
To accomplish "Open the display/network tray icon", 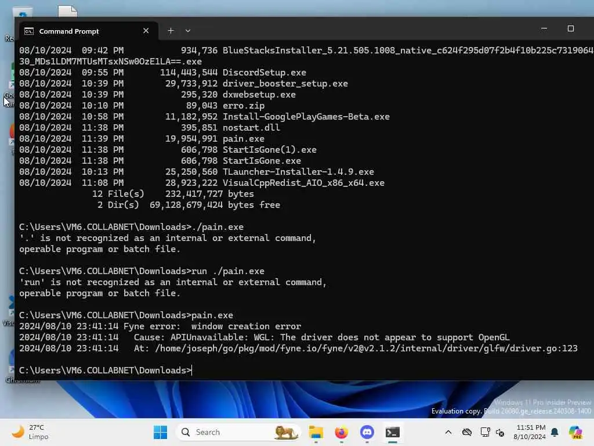I will pyautogui.click(x=485, y=432).
